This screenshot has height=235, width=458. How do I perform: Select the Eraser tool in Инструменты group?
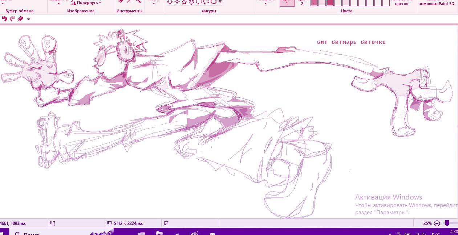click(121, 1)
